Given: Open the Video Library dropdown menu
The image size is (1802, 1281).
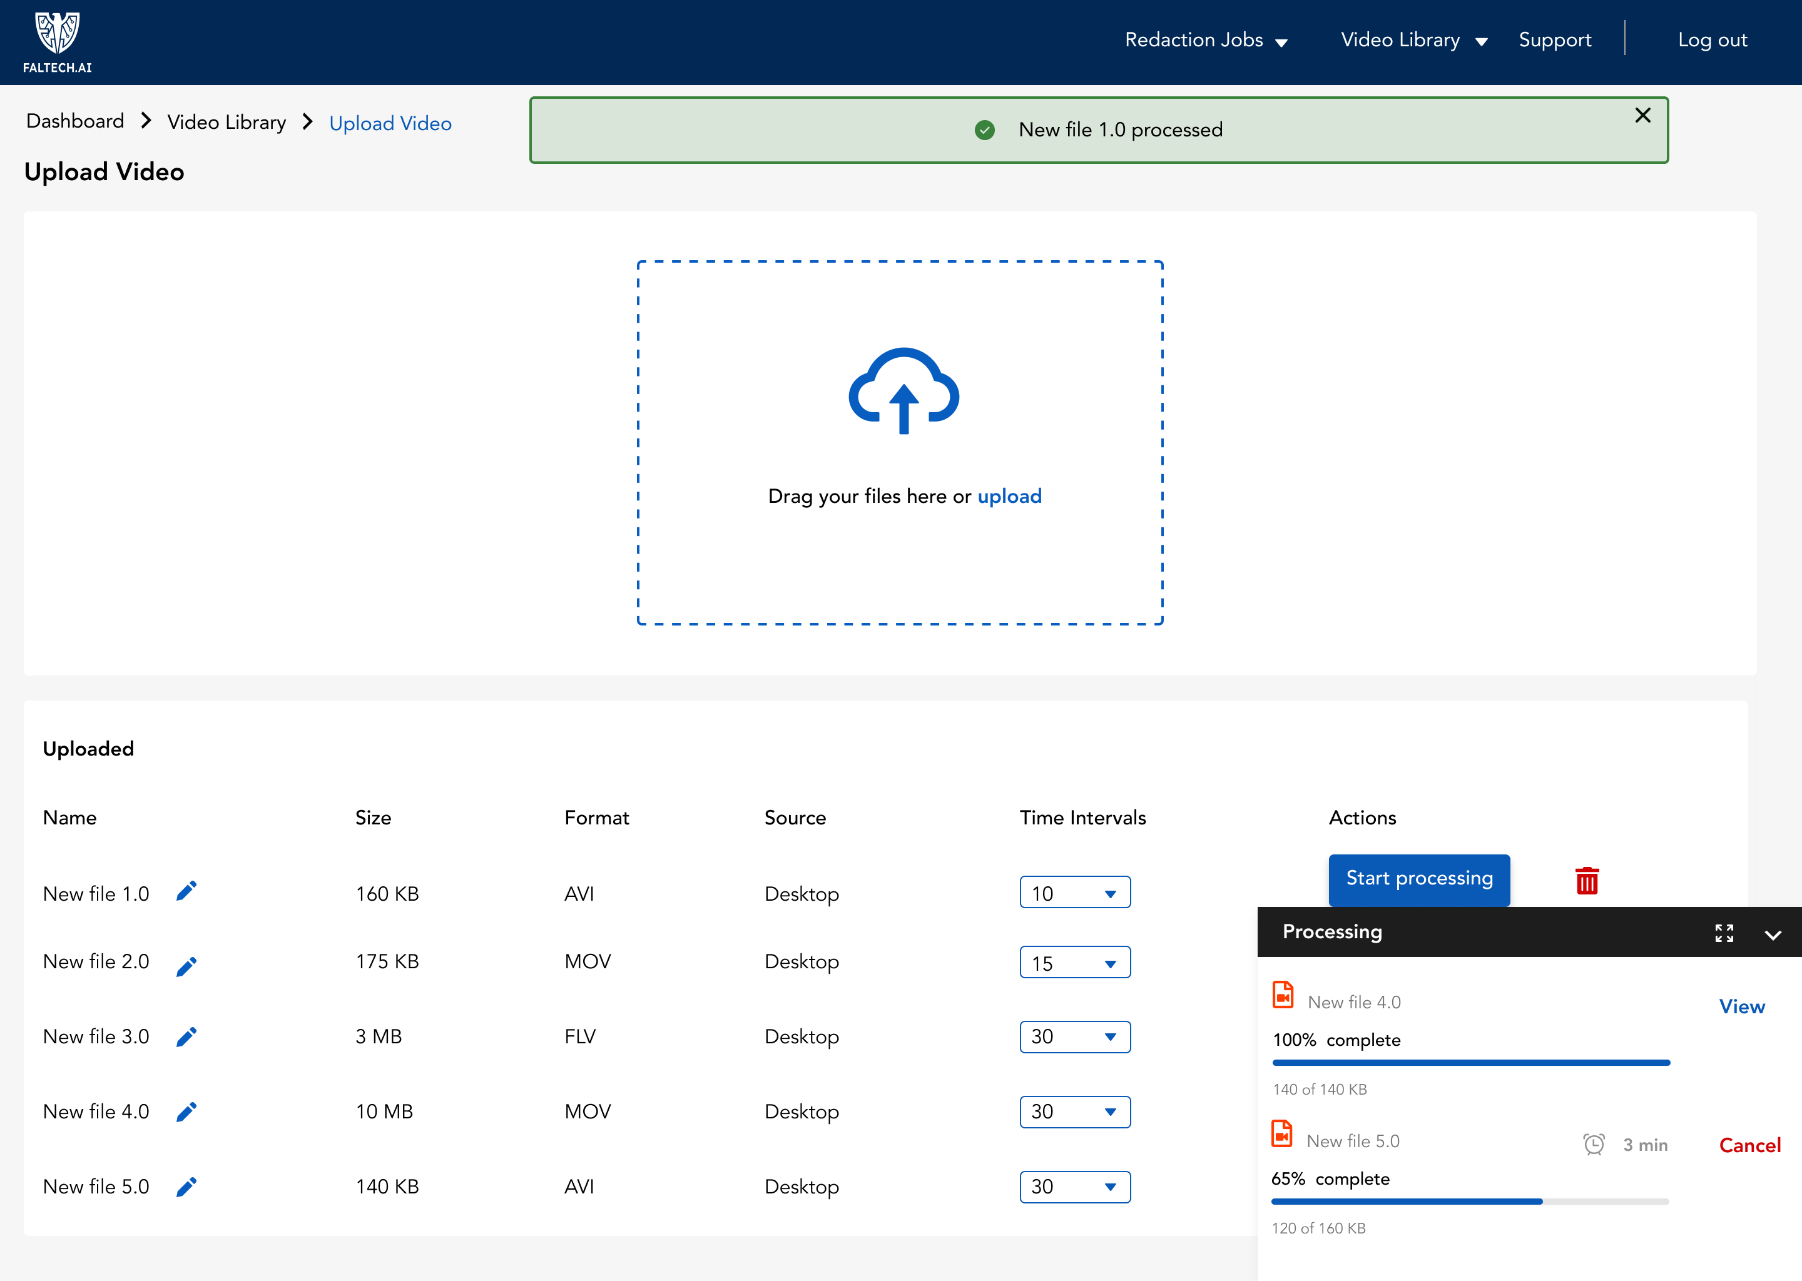Looking at the screenshot, I should 1414,40.
